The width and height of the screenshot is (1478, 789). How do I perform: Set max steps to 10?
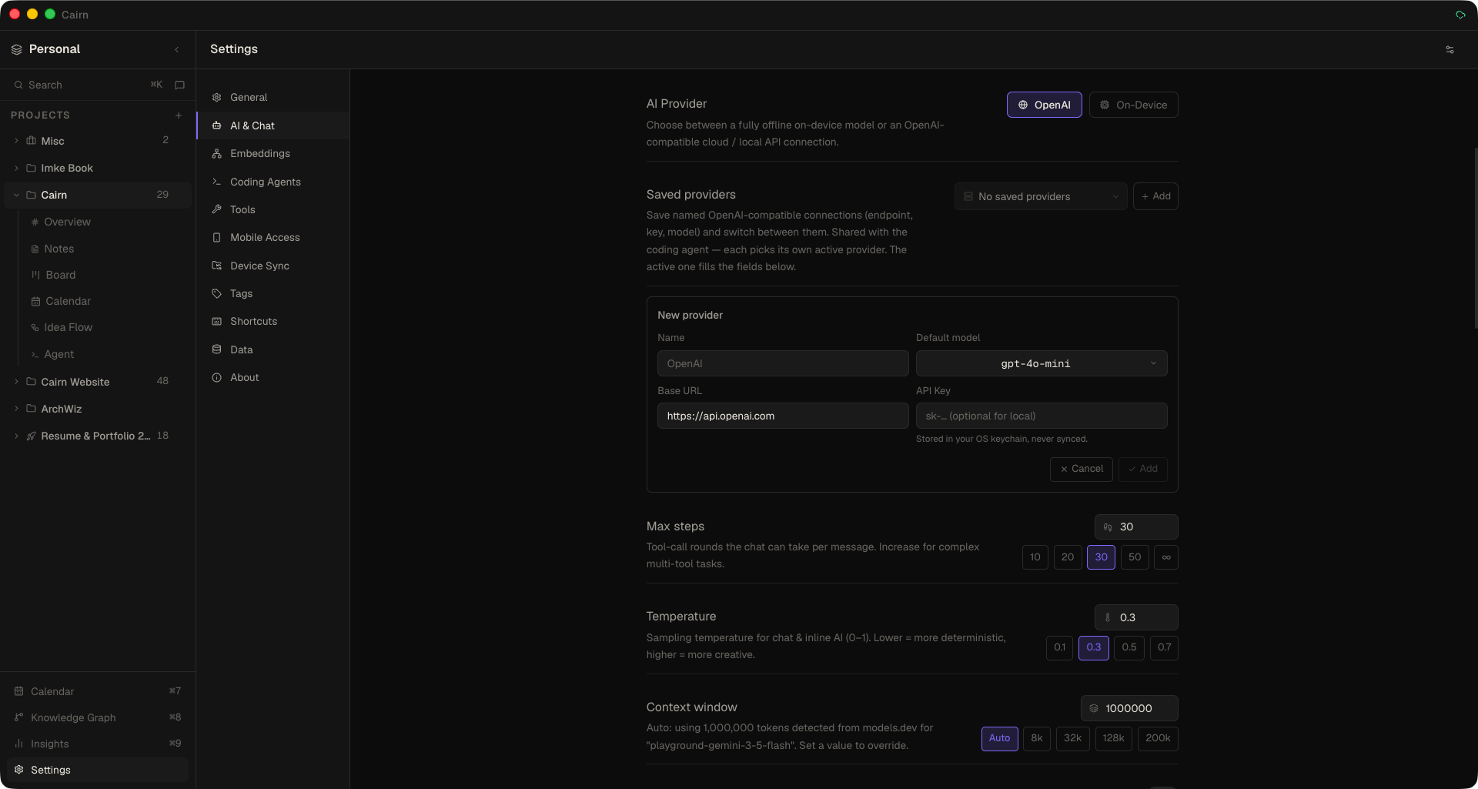pyautogui.click(x=1035, y=557)
